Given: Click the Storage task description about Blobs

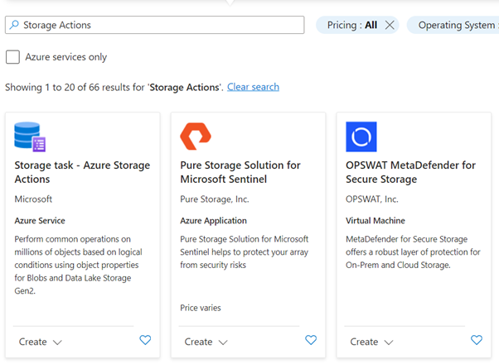Looking at the screenshot, I should (78, 265).
